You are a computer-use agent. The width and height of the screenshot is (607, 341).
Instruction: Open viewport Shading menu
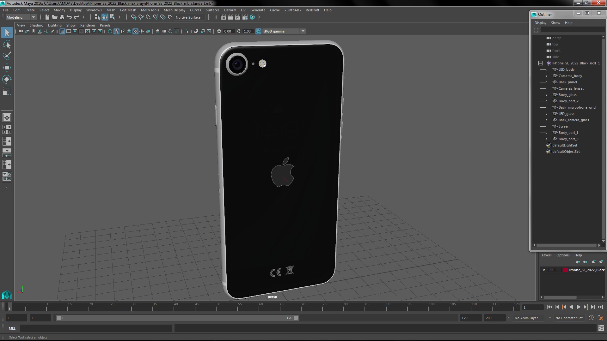pos(36,25)
